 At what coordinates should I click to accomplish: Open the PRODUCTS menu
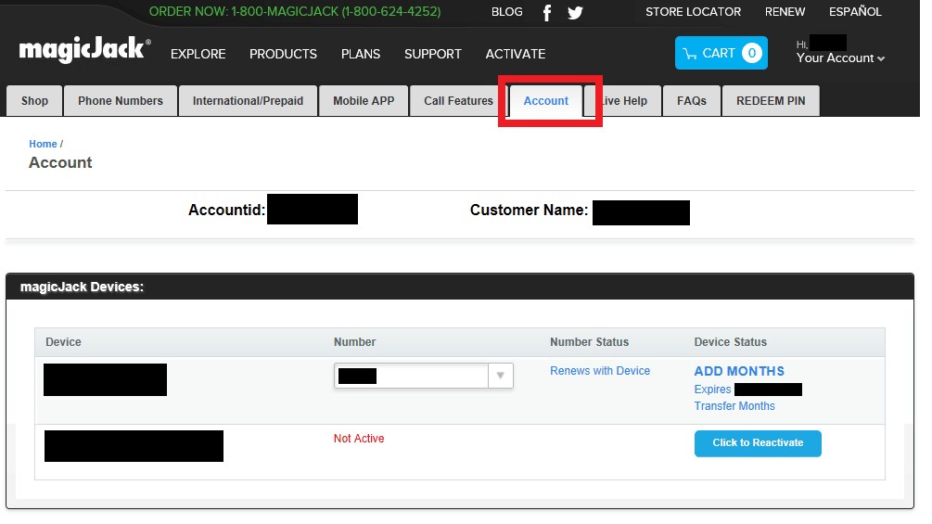click(x=283, y=54)
